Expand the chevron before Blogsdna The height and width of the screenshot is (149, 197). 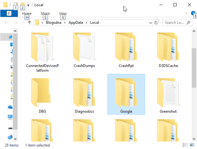(43, 23)
